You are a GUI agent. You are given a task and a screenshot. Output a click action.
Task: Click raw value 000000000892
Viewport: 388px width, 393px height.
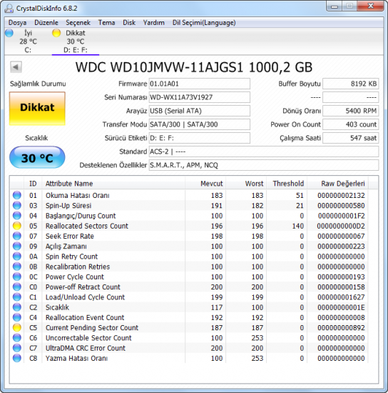tap(341, 327)
